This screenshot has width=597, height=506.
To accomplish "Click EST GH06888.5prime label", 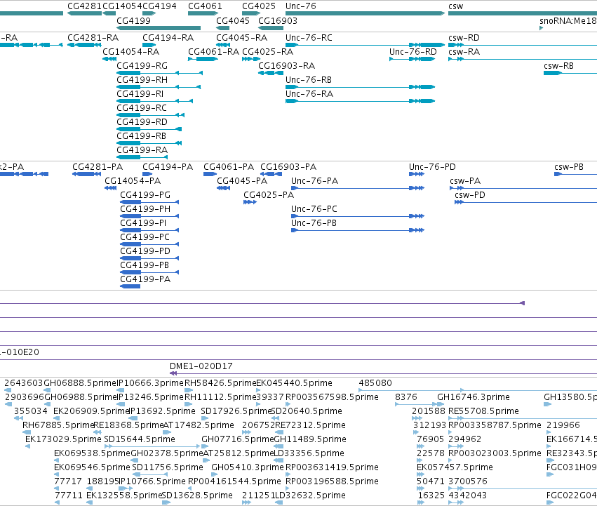I will coord(80,383).
